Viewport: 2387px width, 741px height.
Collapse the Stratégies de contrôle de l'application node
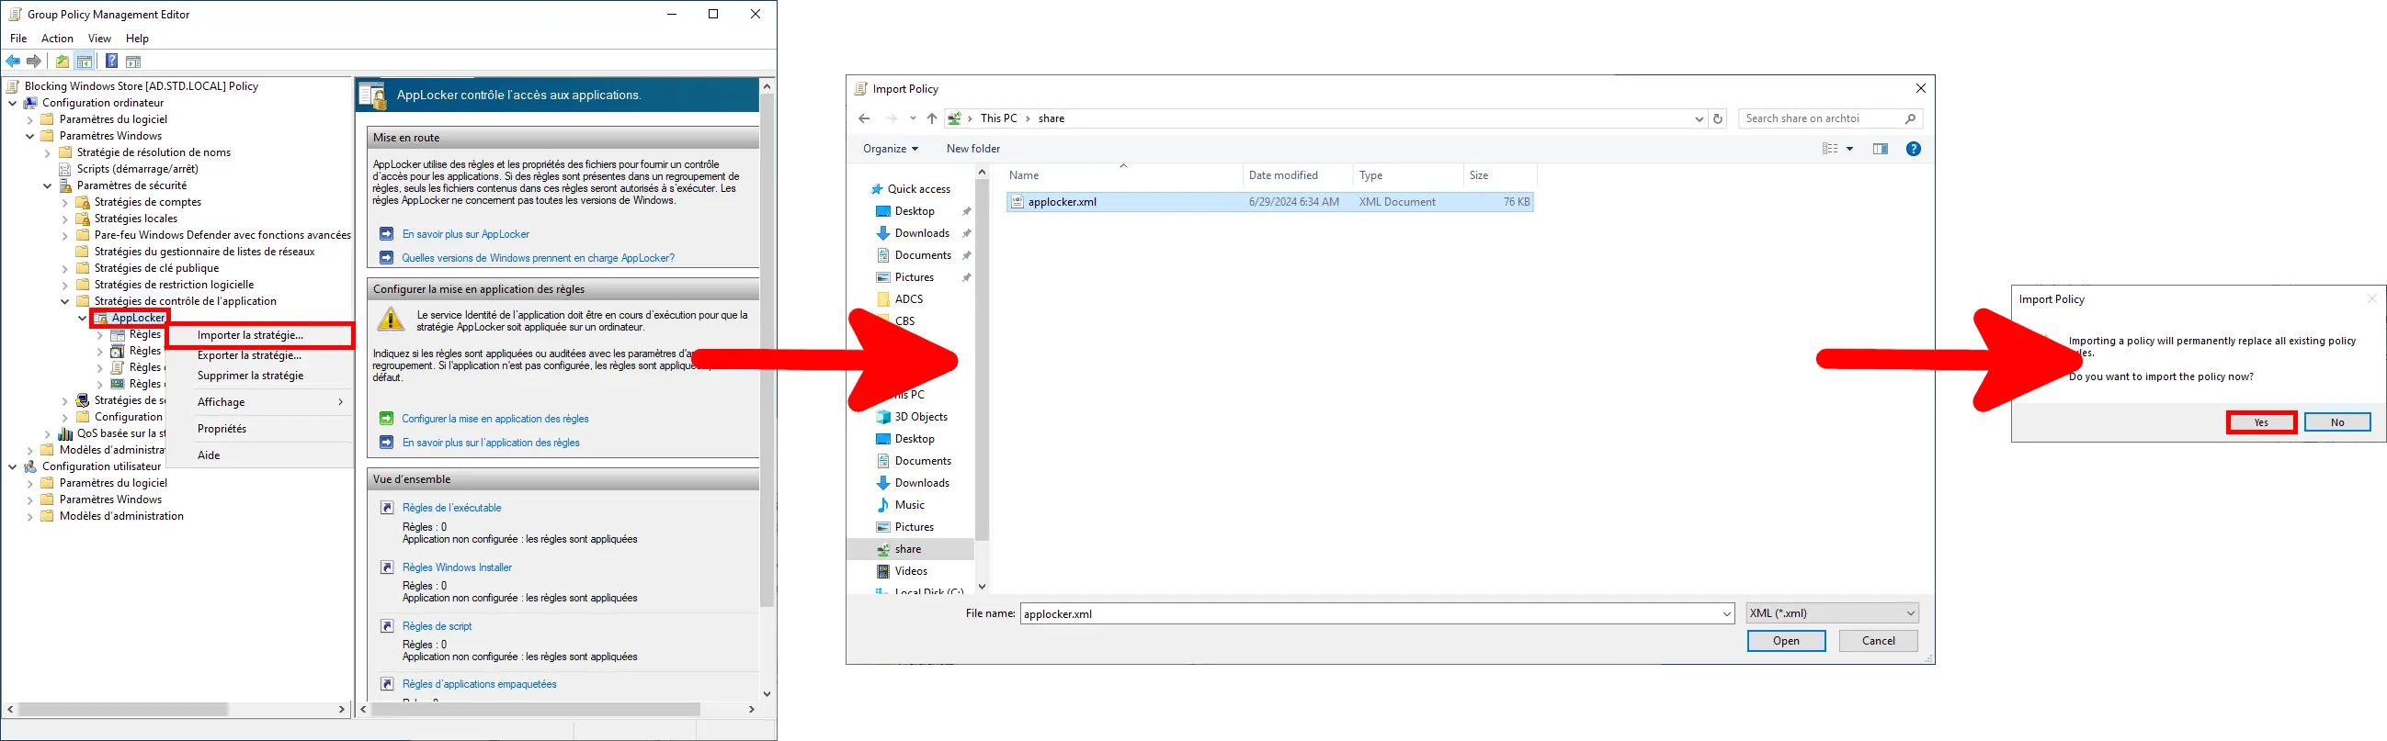click(65, 302)
